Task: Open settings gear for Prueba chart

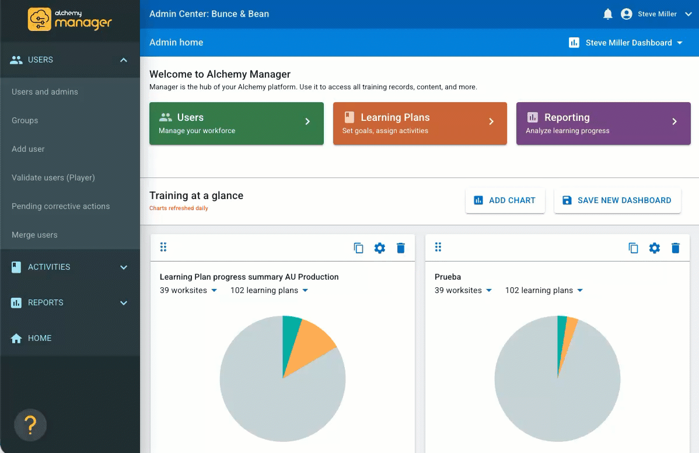Action: pos(655,248)
